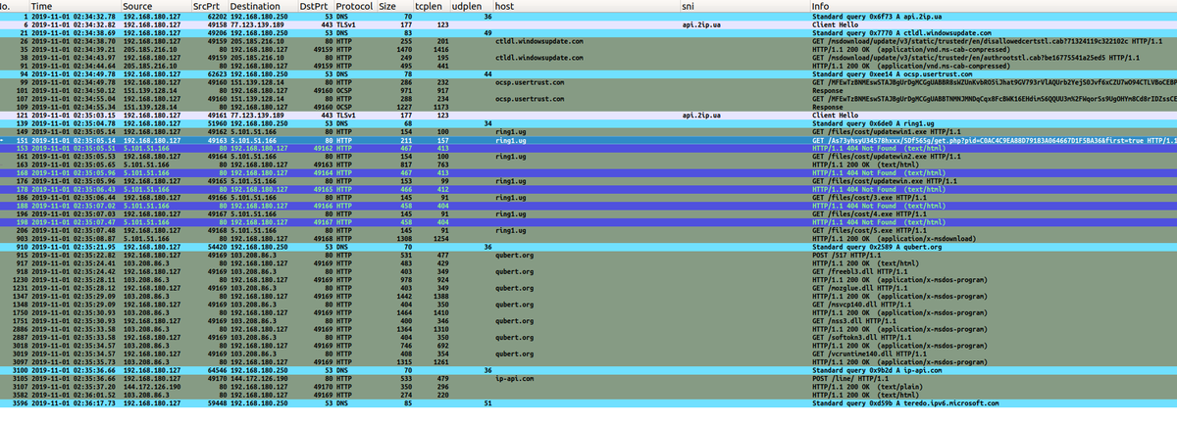Select packet 163 HTTP 200 OK text/html
Screen dimensions: 1177x424
(x=588, y=163)
